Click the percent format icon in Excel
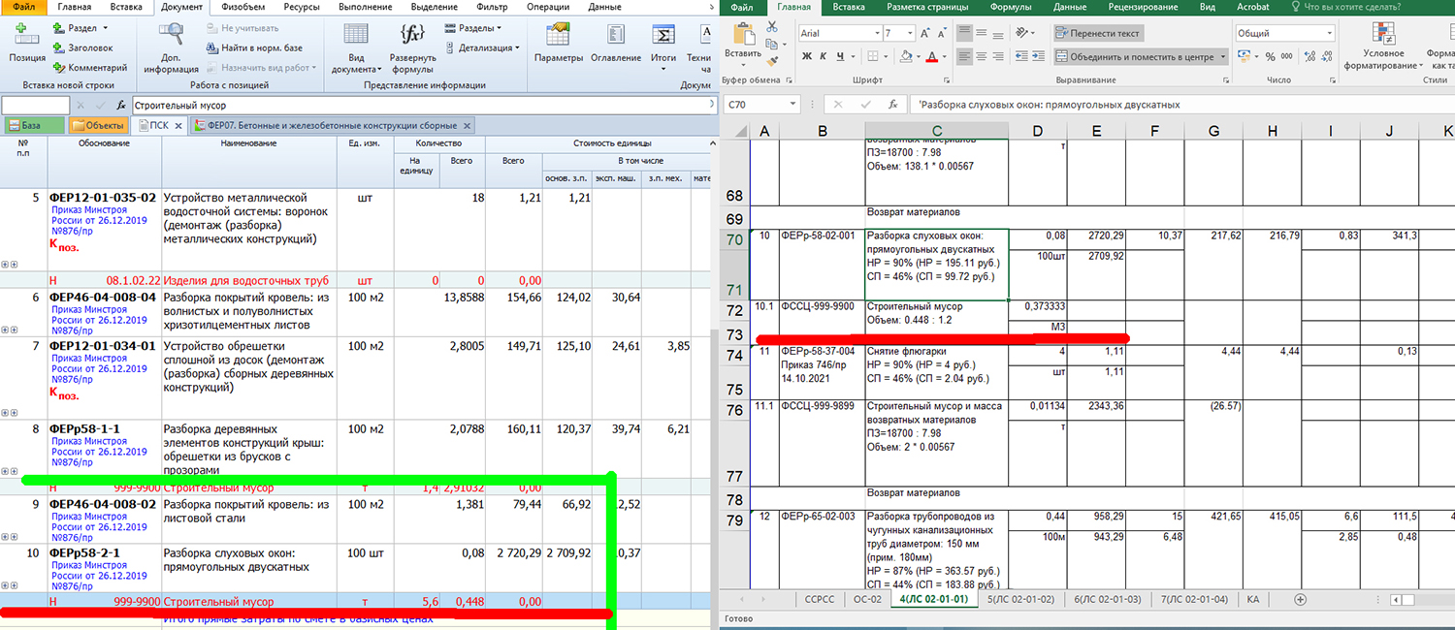The image size is (1455, 630). (1273, 57)
